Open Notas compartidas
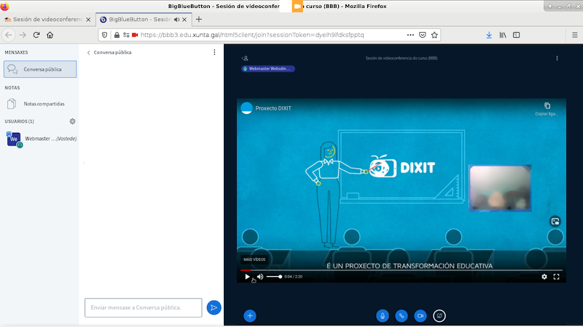 [x=40, y=104]
